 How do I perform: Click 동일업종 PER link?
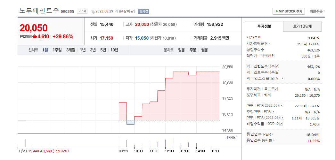pyautogui.click(x=259, y=134)
